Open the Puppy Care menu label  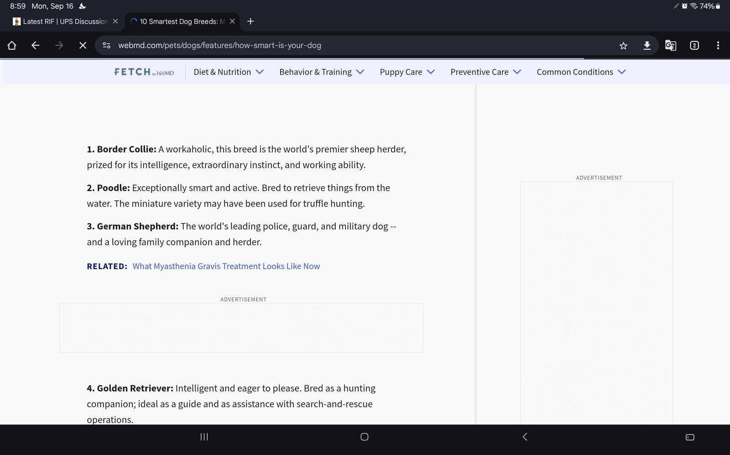(x=401, y=72)
